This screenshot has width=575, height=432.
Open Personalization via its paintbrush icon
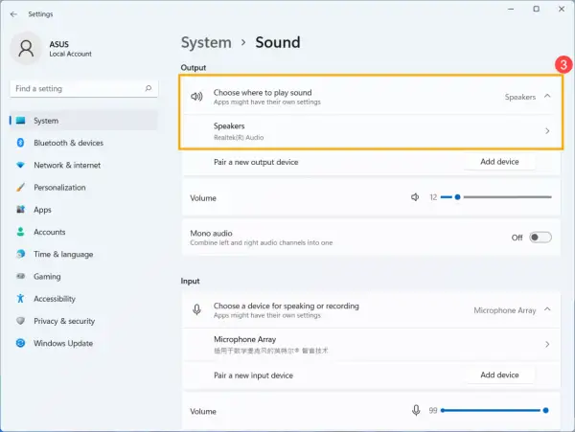(x=20, y=187)
